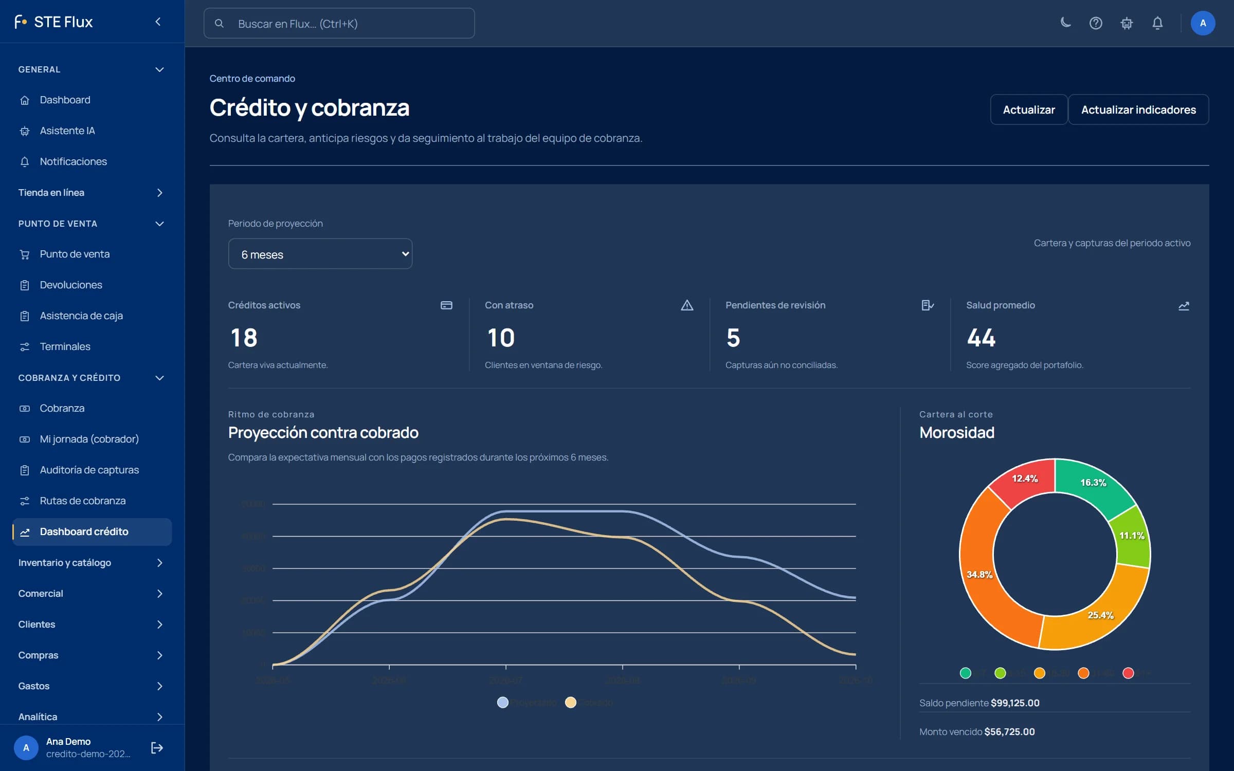Click the Salud promedio trend chart icon
The height and width of the screenshot is (771, 1234).
coord(1184,306)
